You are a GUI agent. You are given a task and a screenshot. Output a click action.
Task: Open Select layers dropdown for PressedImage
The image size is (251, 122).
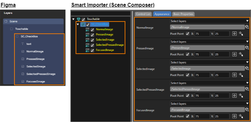pyautogui.click(x=209, y=42)
